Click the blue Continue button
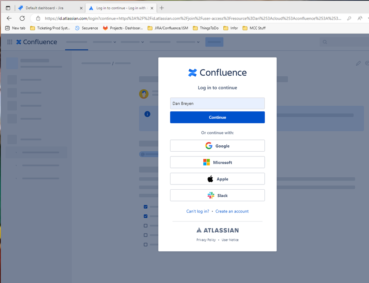Viewport: 369px width, 283px height. pos(217,117)
